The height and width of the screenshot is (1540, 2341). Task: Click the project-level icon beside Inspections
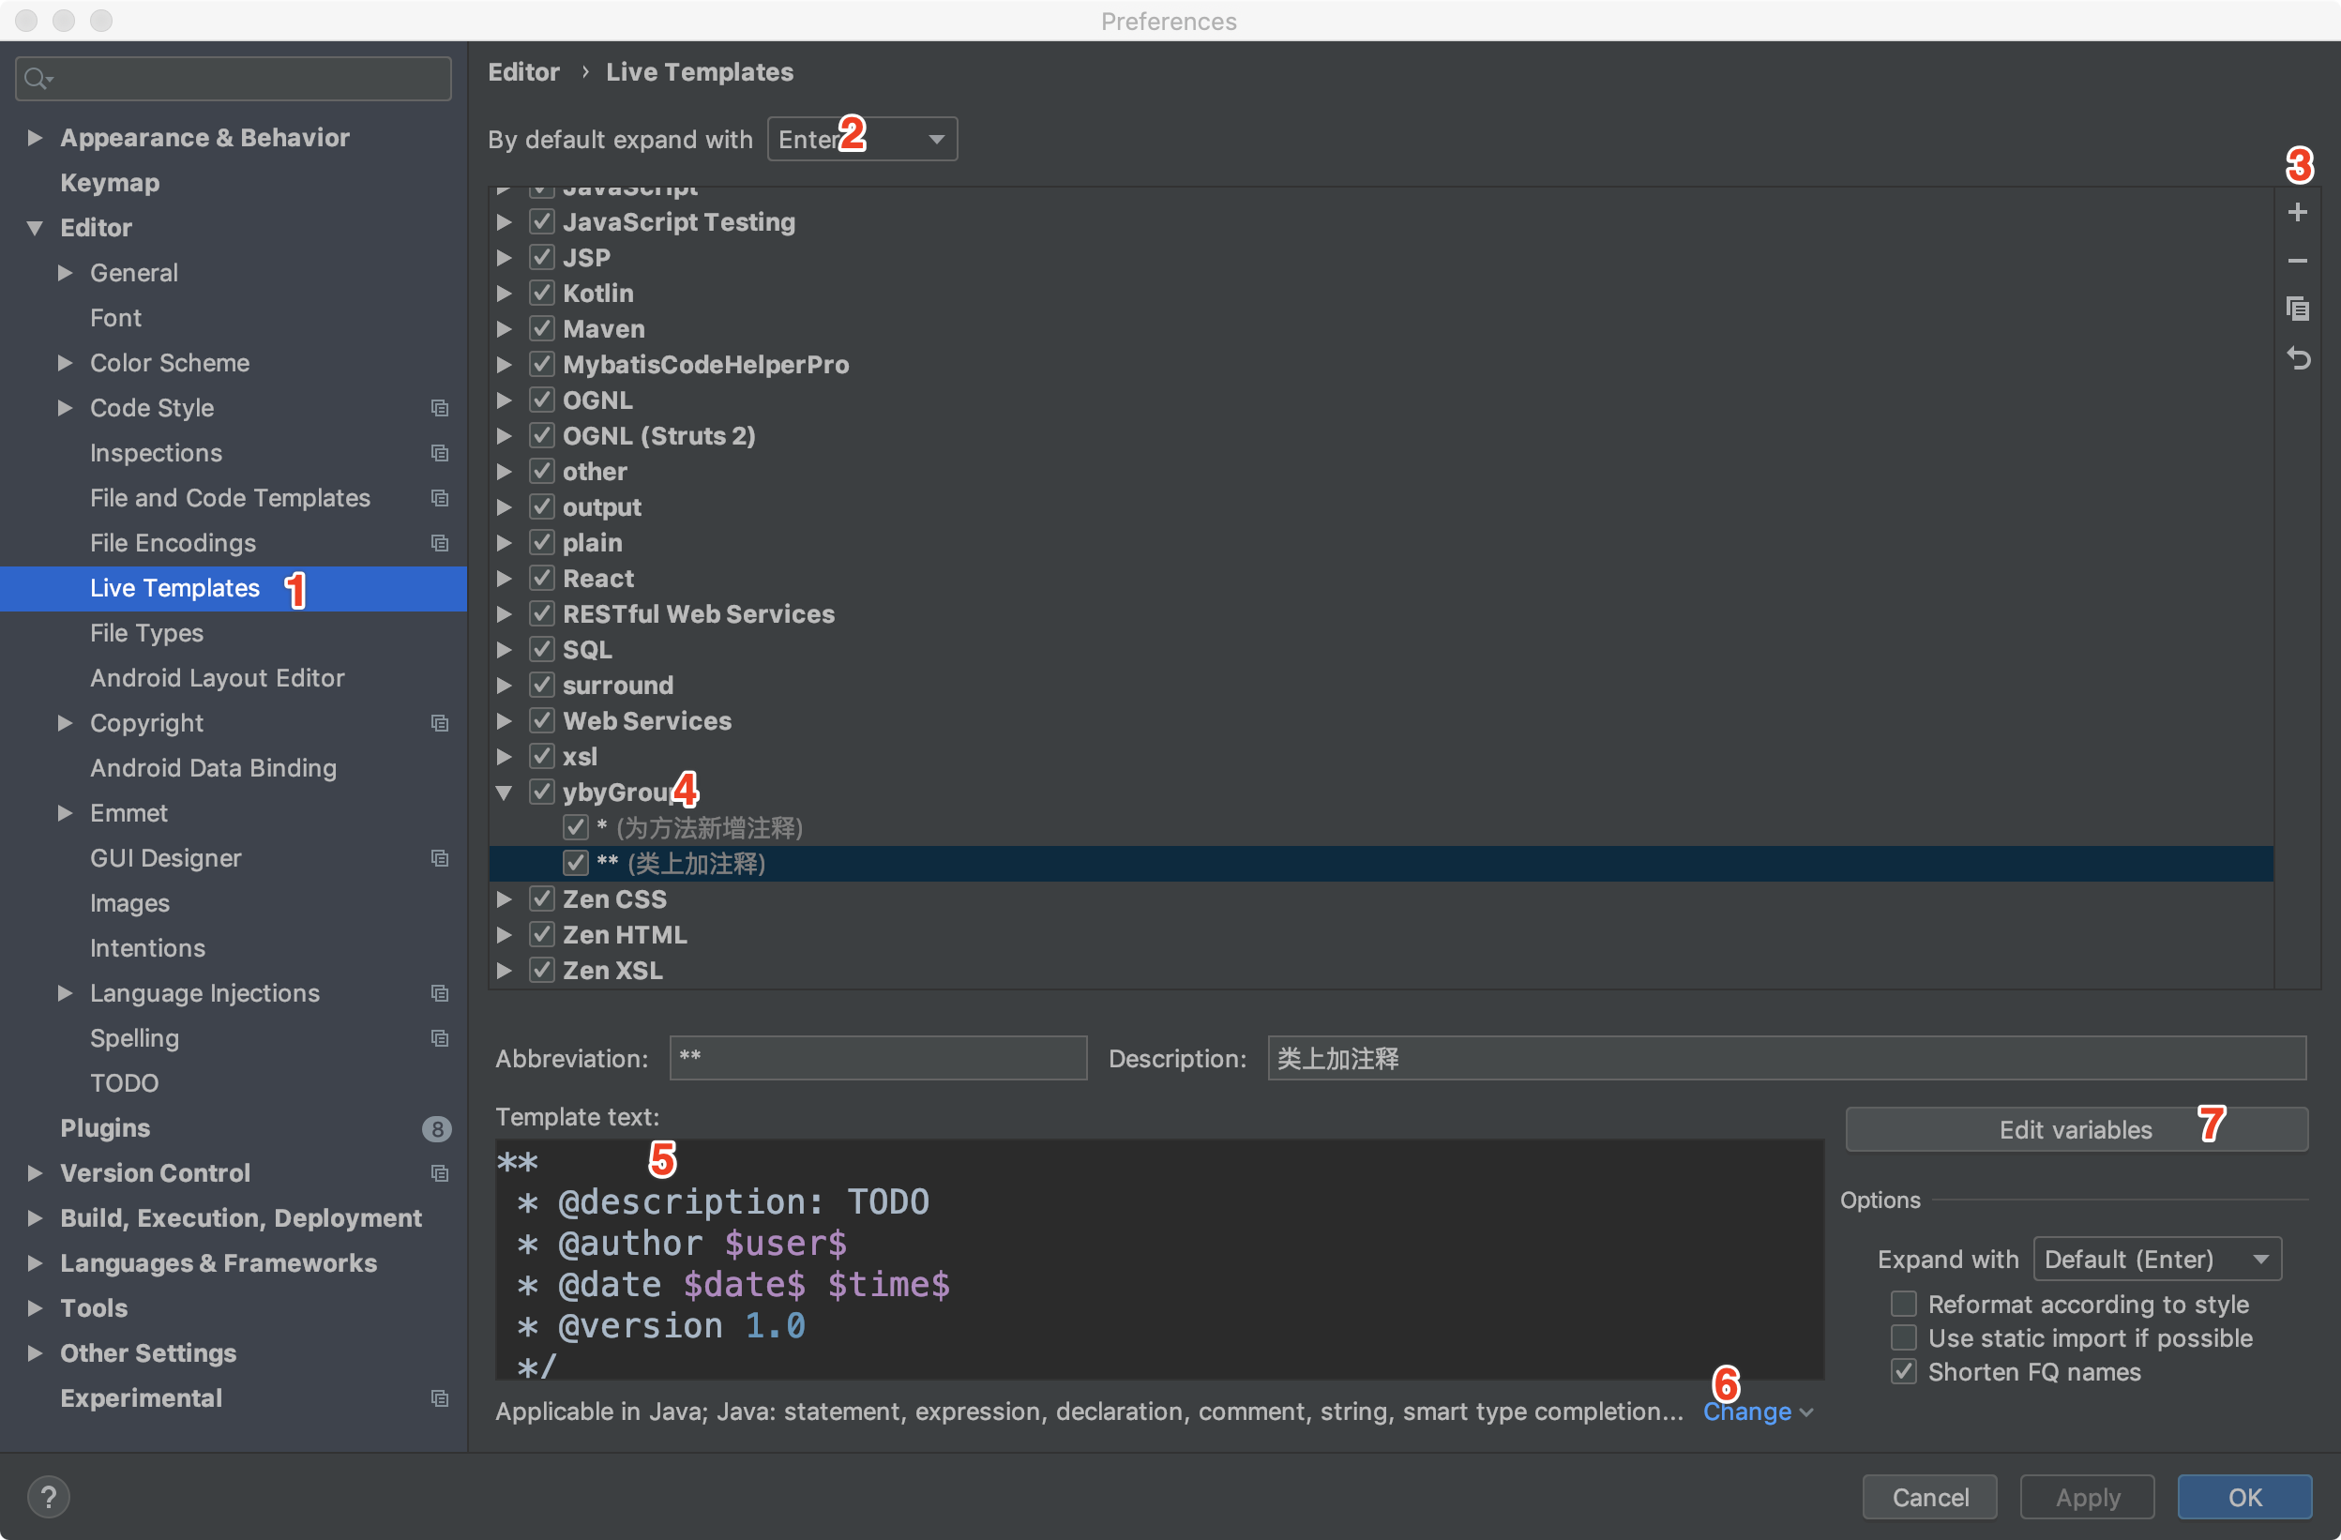[x=440, y=453]
